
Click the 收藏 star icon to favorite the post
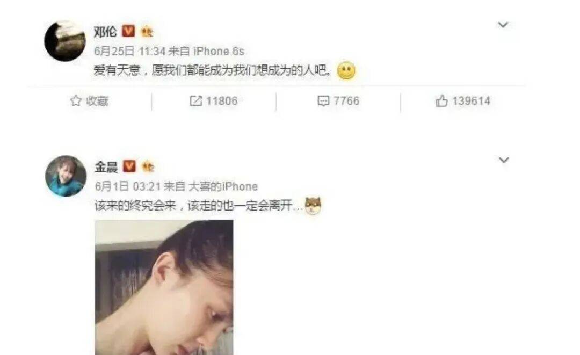point(76,100)
